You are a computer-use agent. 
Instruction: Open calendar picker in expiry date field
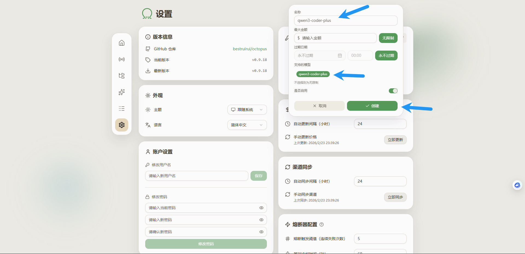point(340,56)
